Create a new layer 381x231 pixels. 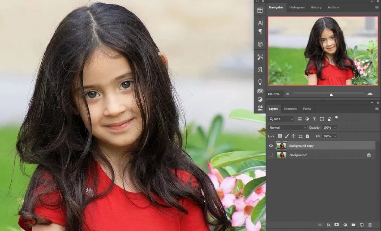coord(362,225)
